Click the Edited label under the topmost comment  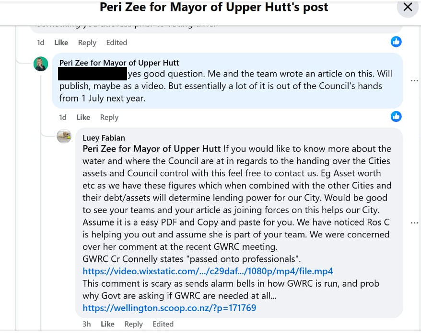tap(117, 43)
